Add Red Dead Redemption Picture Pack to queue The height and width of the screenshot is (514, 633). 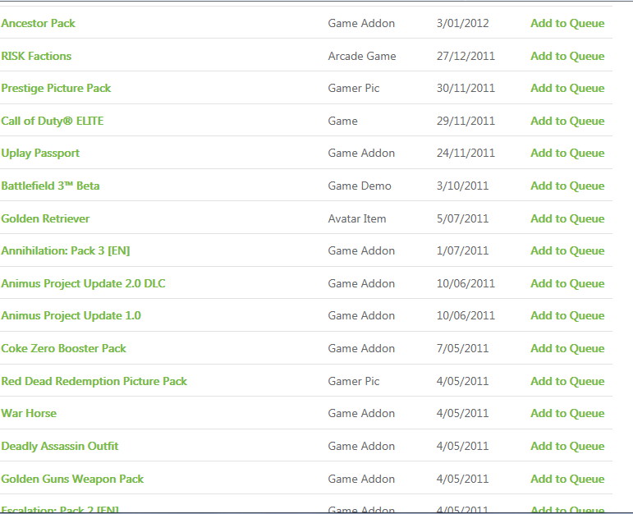(567, 381)
